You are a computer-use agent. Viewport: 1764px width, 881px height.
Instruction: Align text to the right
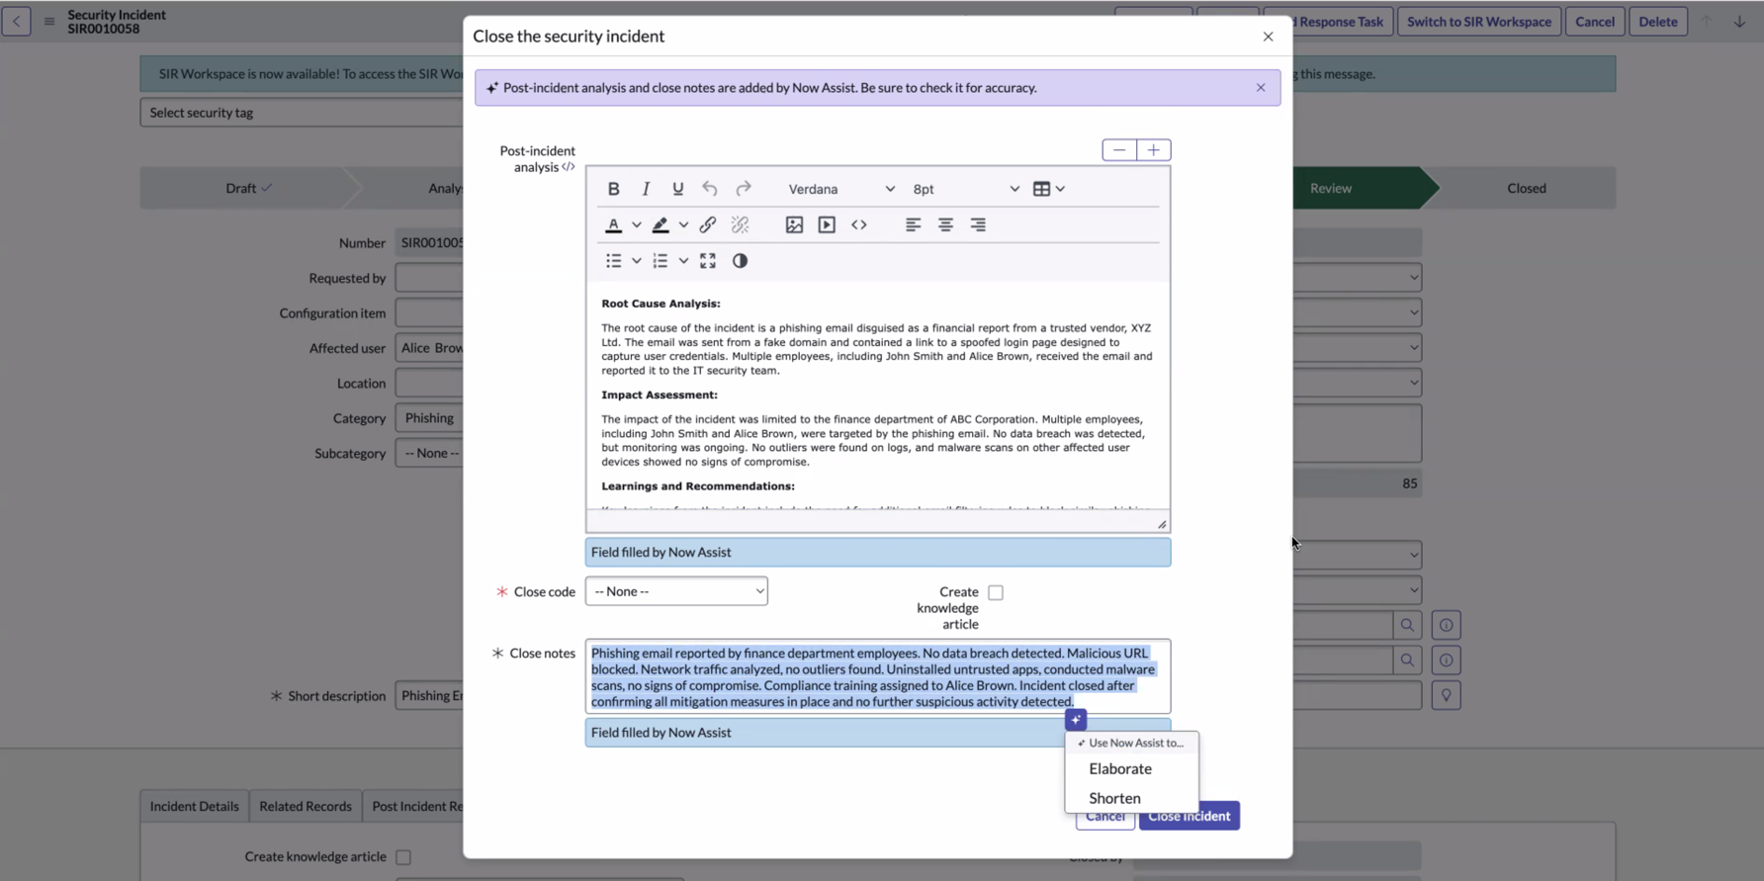(978, 225)
